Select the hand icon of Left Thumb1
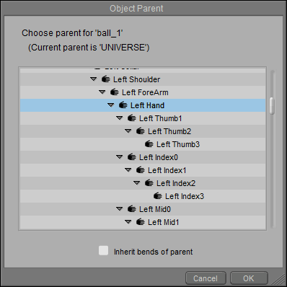The width and height of the screenshot is (287, 287). click(132, 118)
